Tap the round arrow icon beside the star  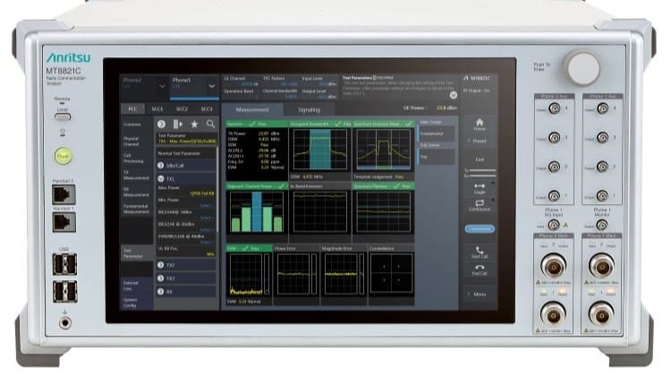(161, 124)
